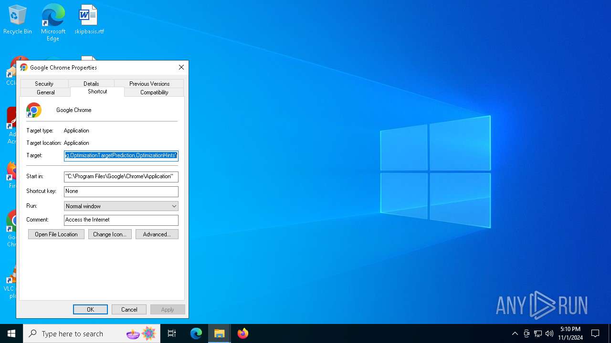Screen dimensions: 611x343
Task: Switch to the Previous Versions tab
Action: 149,83
